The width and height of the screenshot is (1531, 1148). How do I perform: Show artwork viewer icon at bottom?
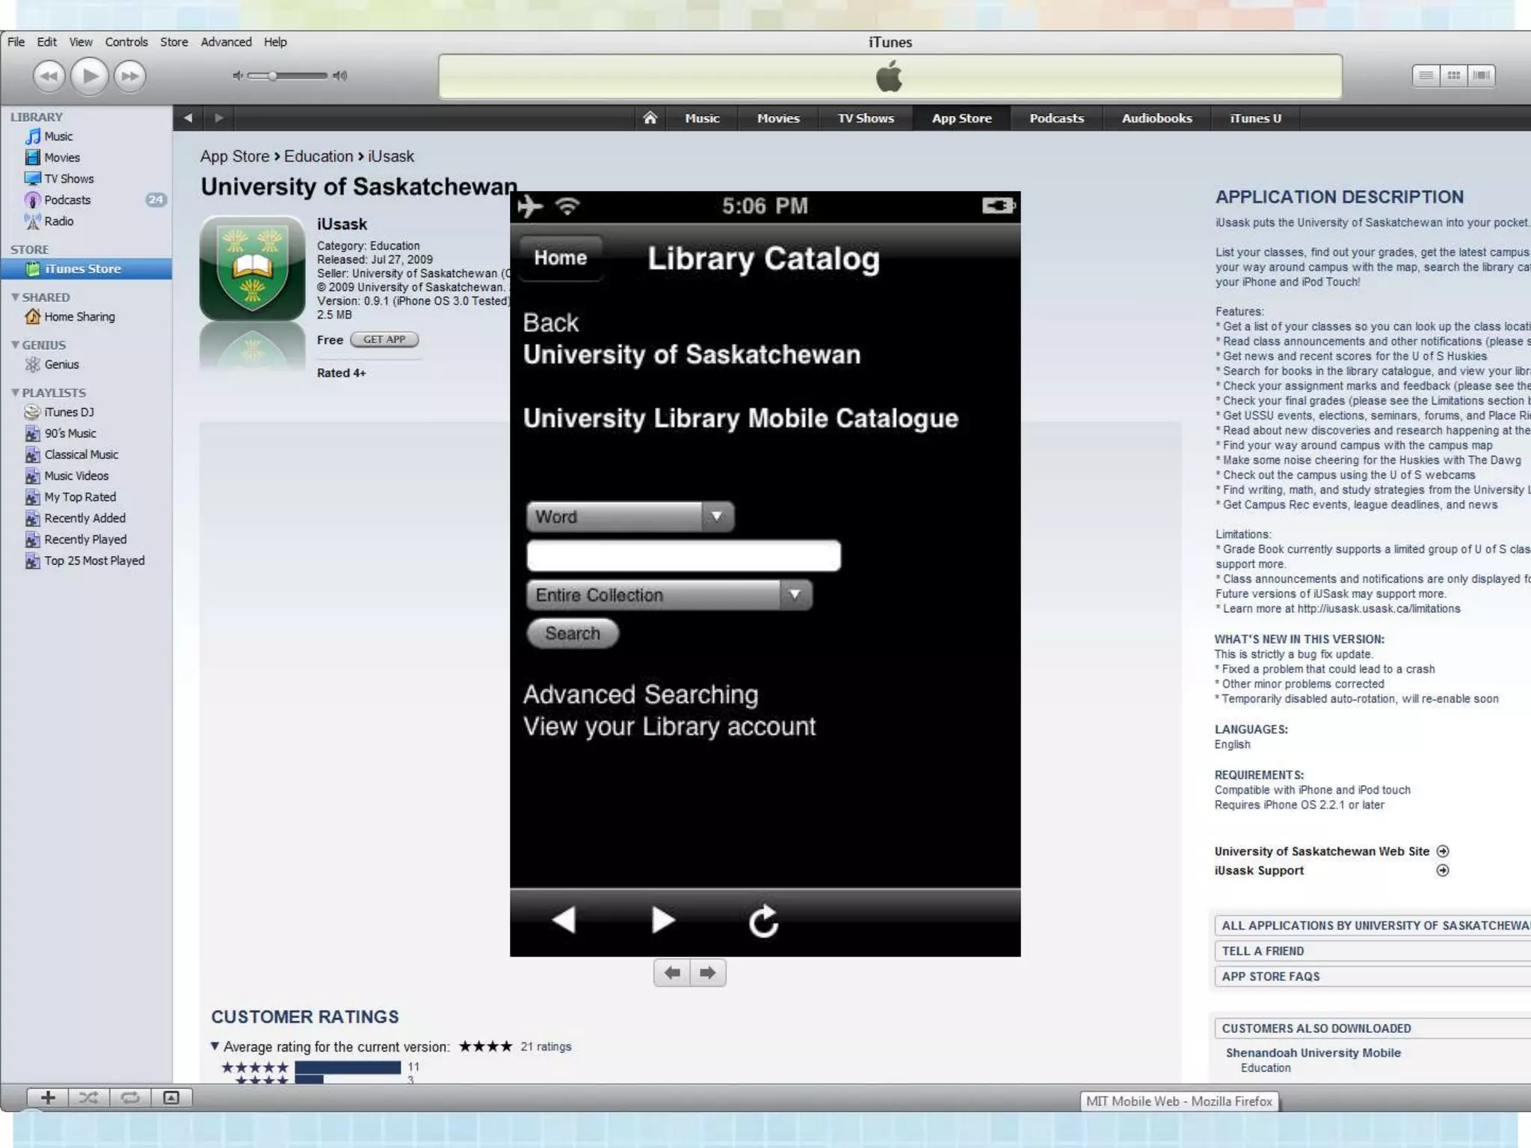pyautogui.click(x=171, y=1097)
